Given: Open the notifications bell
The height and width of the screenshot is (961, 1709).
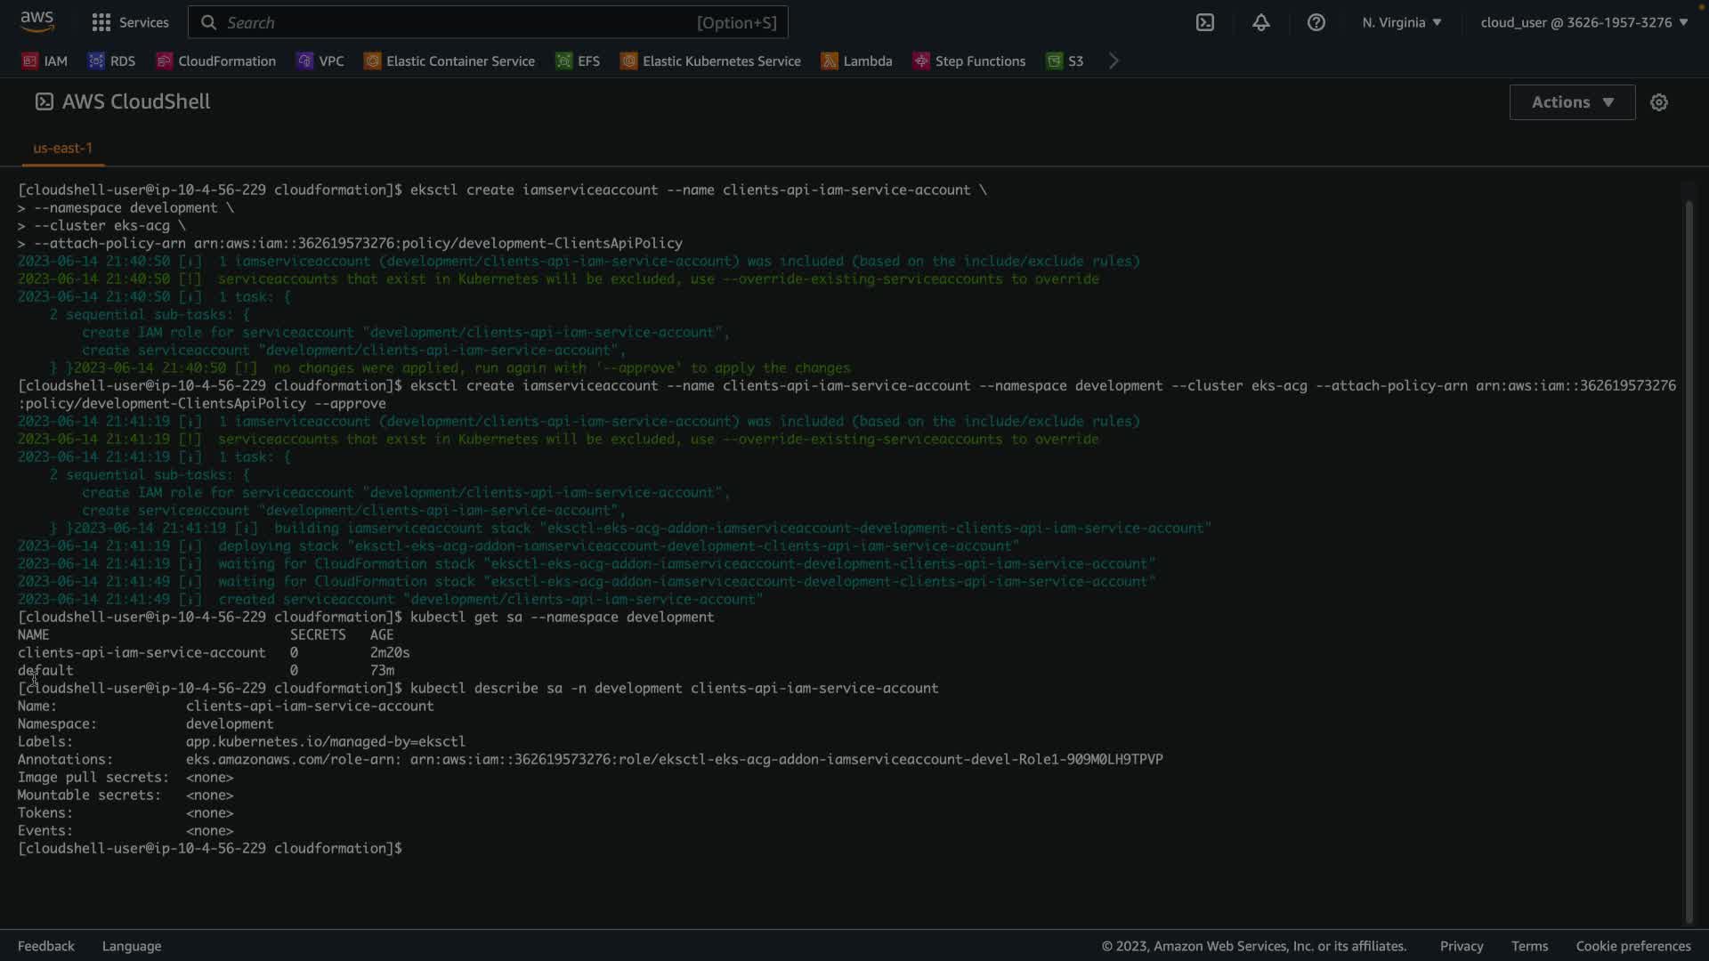Looking at the screenshot, I should click(x=1260, y=22).
